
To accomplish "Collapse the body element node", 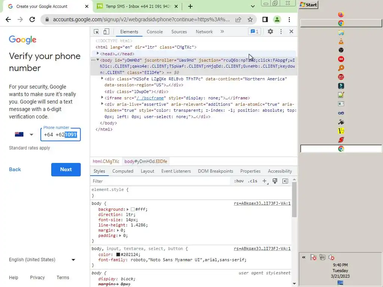I will tap(98, 60).
